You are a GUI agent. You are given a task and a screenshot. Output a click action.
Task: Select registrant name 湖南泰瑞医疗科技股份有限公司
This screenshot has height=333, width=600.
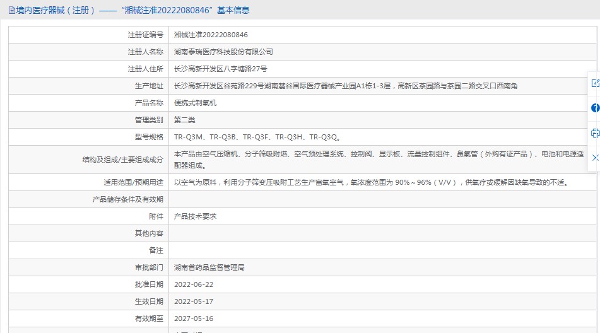coord(223,52)
